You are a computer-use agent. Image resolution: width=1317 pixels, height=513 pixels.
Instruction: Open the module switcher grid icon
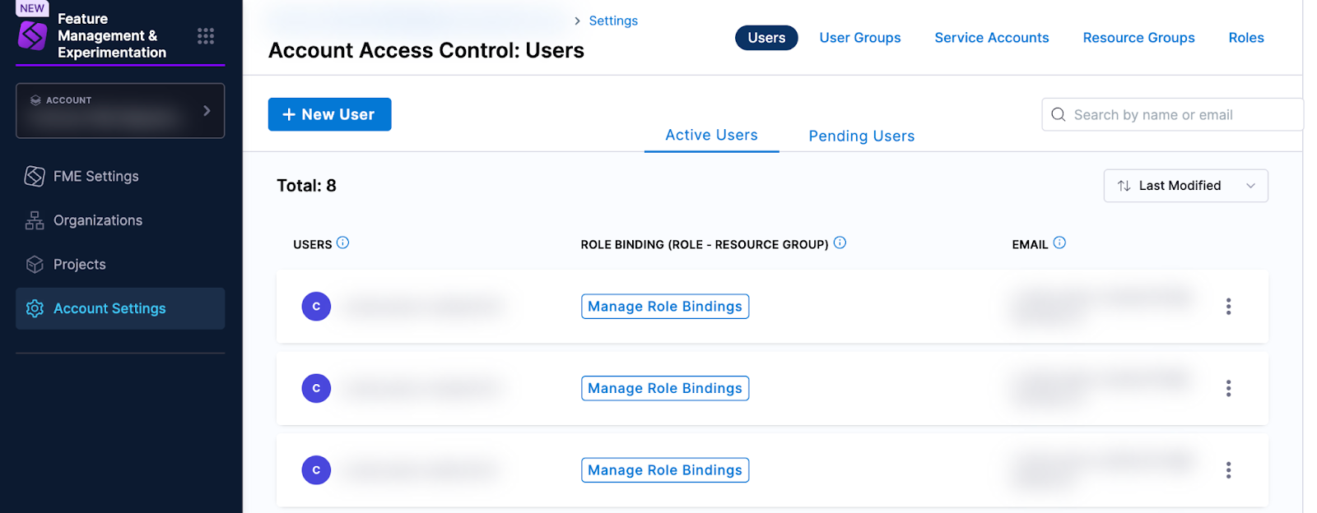pyautogui.click(x=206, y=35)
